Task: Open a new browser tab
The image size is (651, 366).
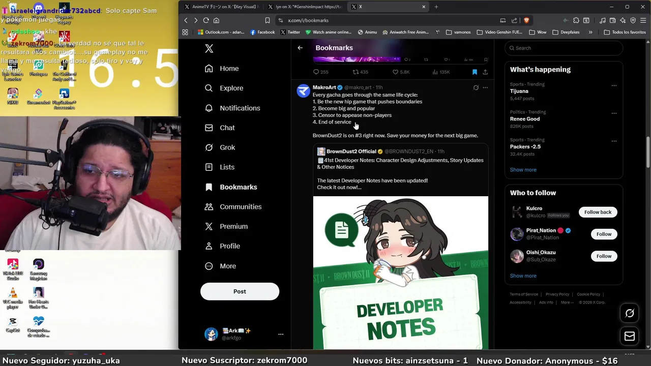Action: 436,7
